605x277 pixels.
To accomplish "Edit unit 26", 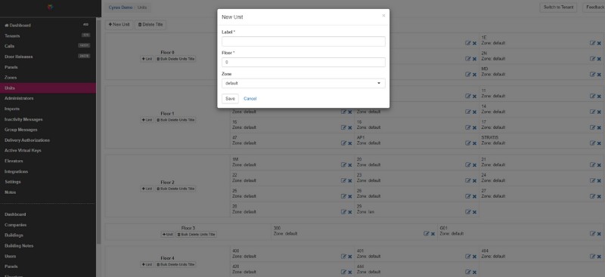I will click(467, 196).
